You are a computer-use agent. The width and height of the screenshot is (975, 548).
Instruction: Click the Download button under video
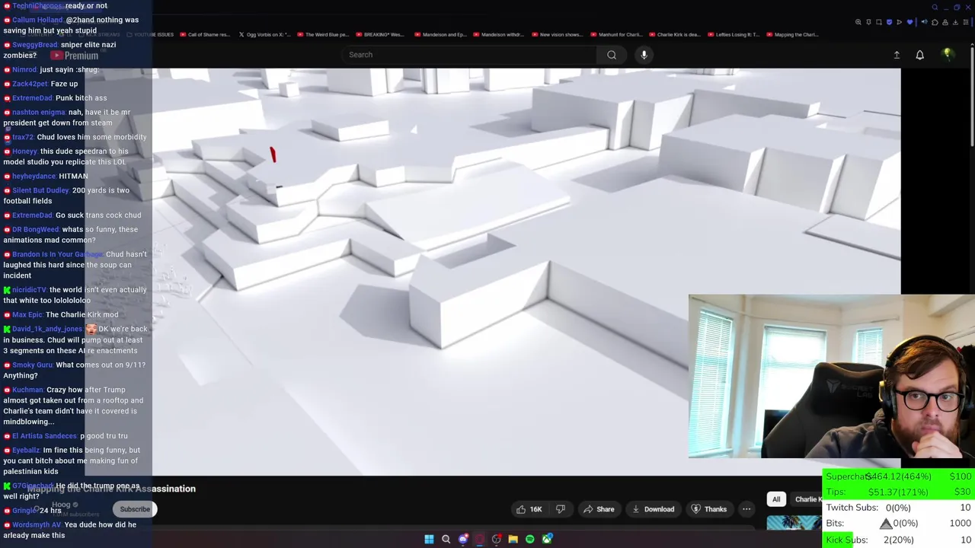653,509
